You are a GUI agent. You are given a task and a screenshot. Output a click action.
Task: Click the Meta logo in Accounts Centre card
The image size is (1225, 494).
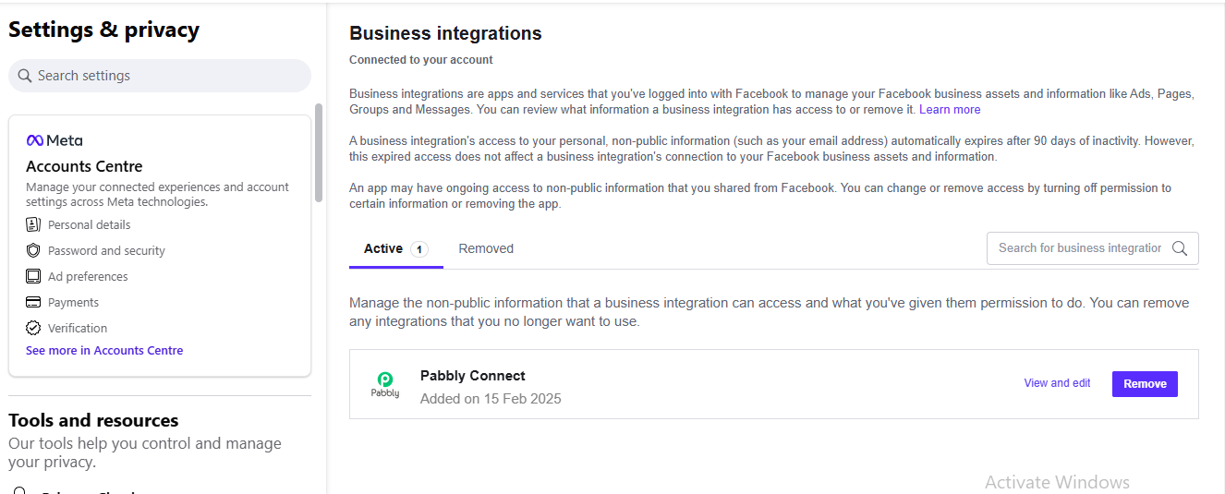point(55,140)
